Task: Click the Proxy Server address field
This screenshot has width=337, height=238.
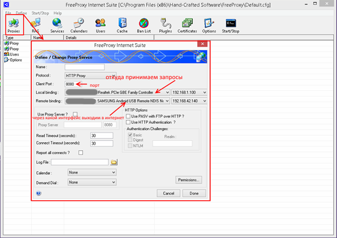Action: tap(83, 125)
